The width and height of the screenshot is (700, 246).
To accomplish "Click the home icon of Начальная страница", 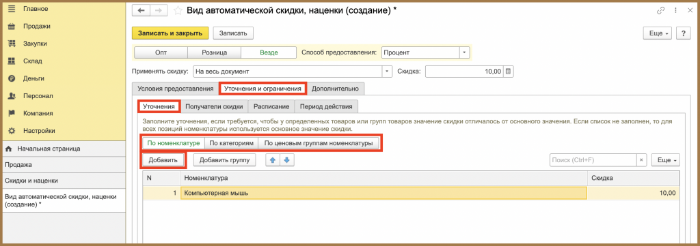I will [x=8, y=149].
